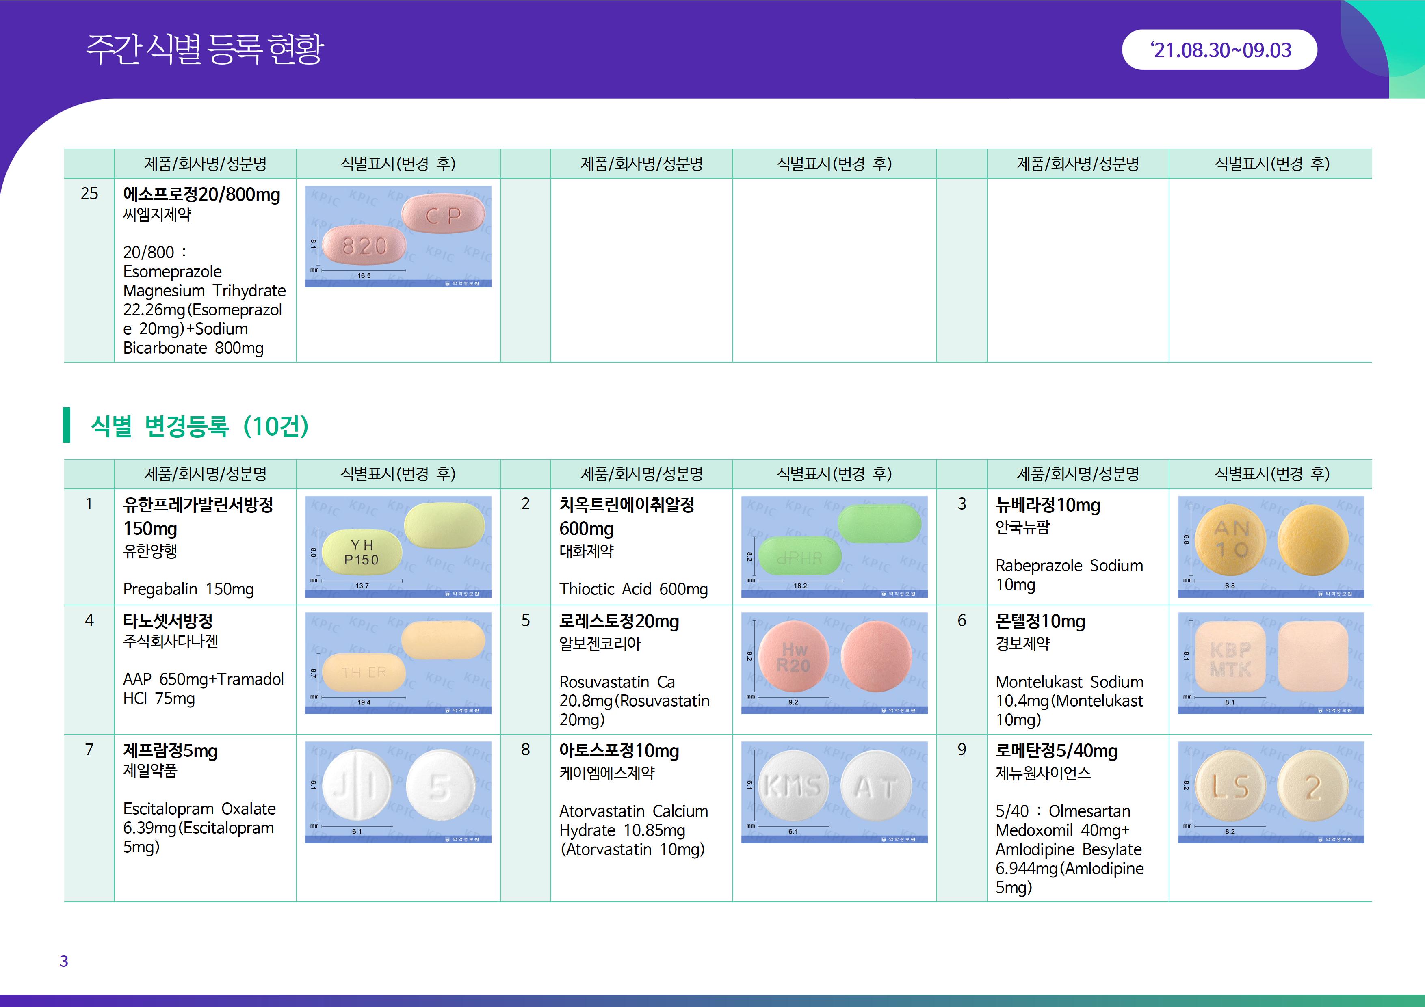Click the 로메탄정 LS 2 tablet image
Screen dimensions: 1425x1007
1271,792
